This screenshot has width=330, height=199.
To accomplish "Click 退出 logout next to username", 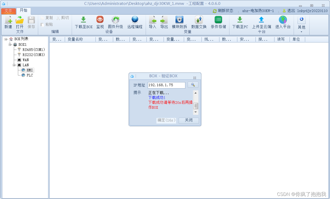I will pos(289,11).
